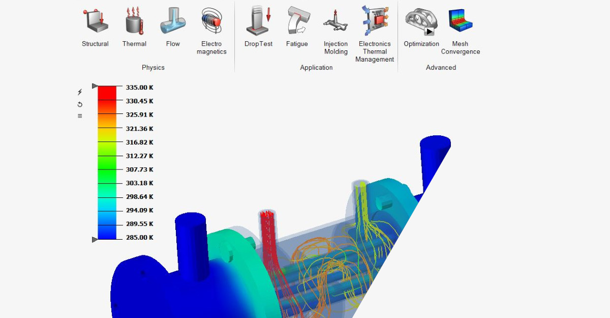Image resolution: width=610 pixels, height=318 pixels.
Task: Select the Injection Molding application
Action: coord(335,20)
